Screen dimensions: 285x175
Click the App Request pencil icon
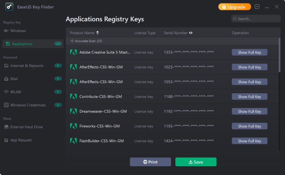[x=6, y=140]
